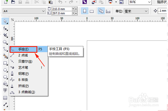Select the Dimension tool

click(5, 104)
